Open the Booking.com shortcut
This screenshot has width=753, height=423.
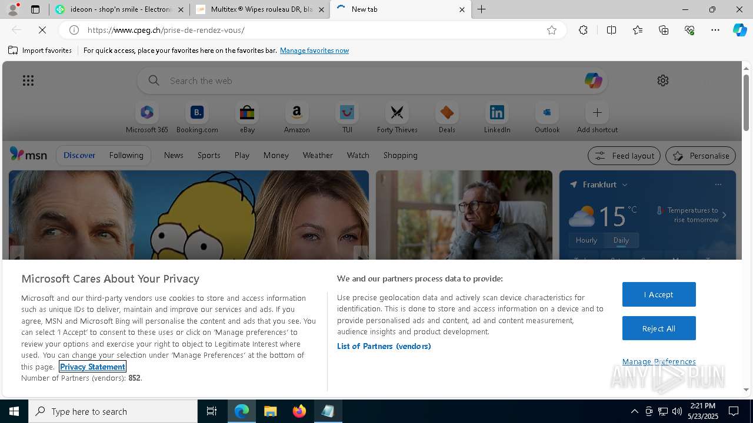point(197,118)
